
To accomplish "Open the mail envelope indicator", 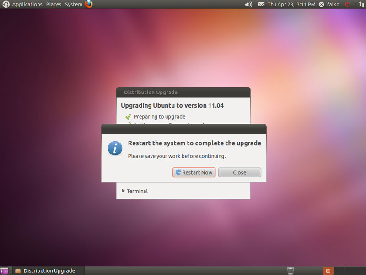I will point(261,4).
